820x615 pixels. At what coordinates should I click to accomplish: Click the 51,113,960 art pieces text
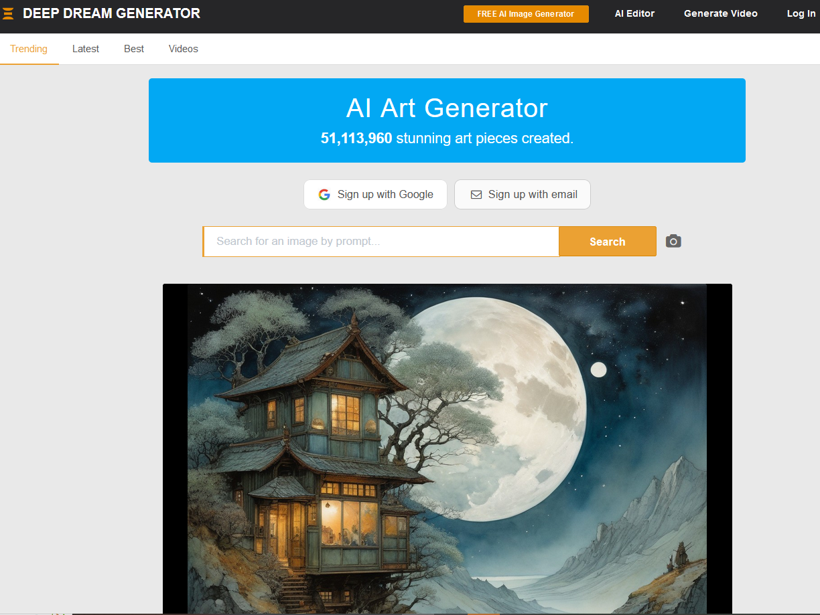447,139
